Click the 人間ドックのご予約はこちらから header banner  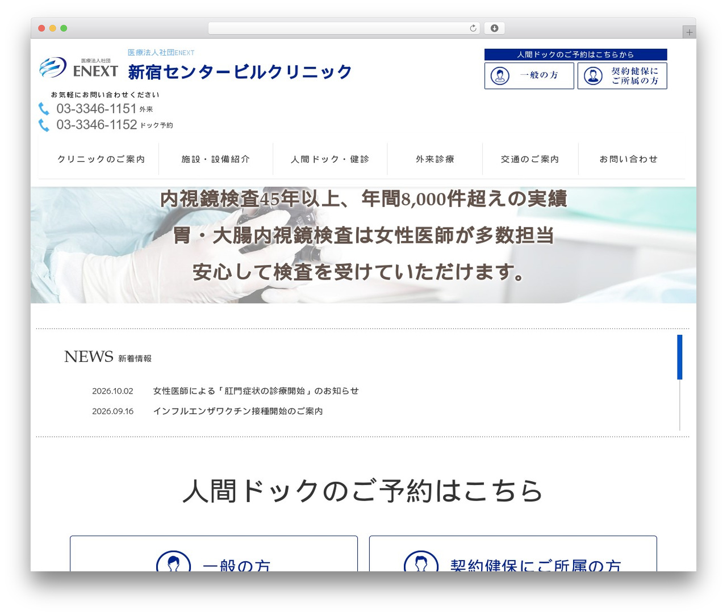(x=576, y=54)
